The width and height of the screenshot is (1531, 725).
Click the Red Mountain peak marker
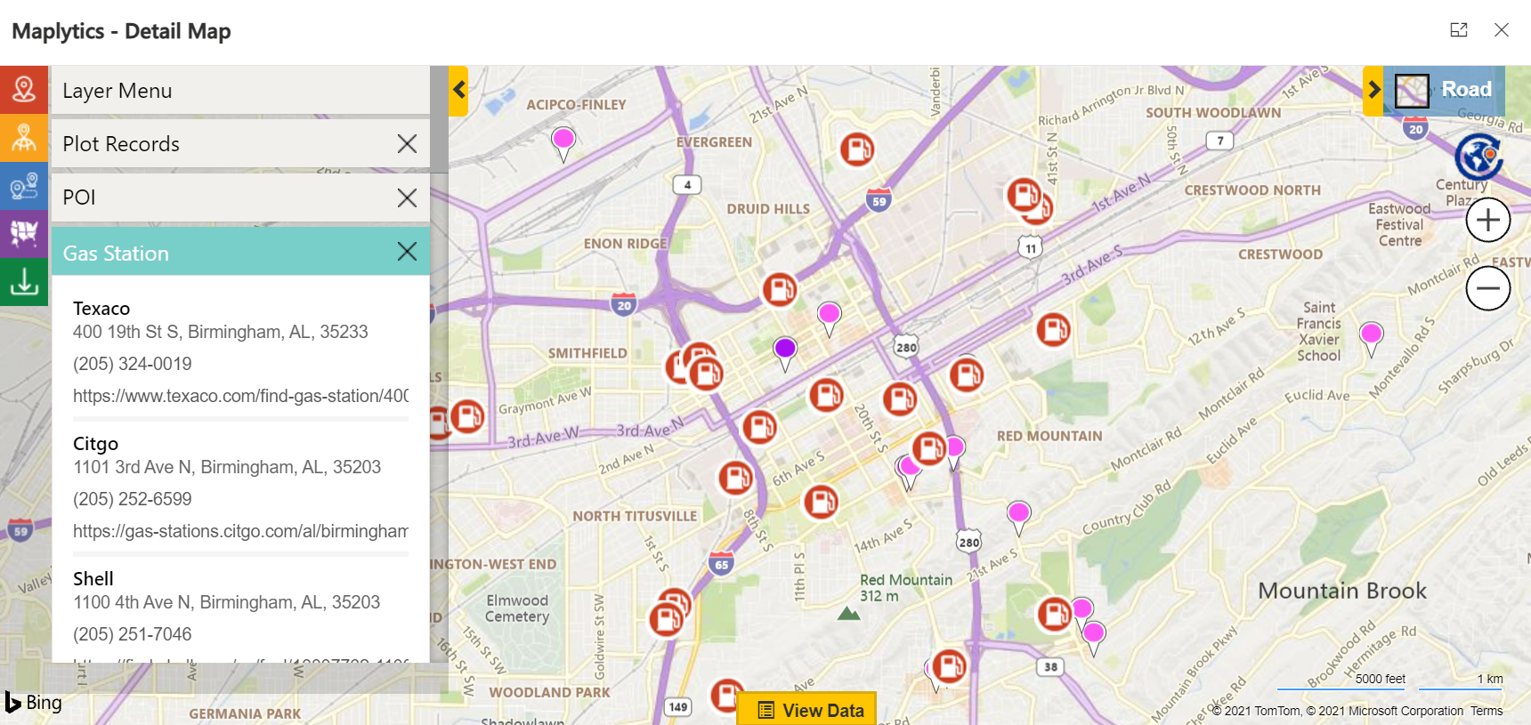[x=849, y=614]
